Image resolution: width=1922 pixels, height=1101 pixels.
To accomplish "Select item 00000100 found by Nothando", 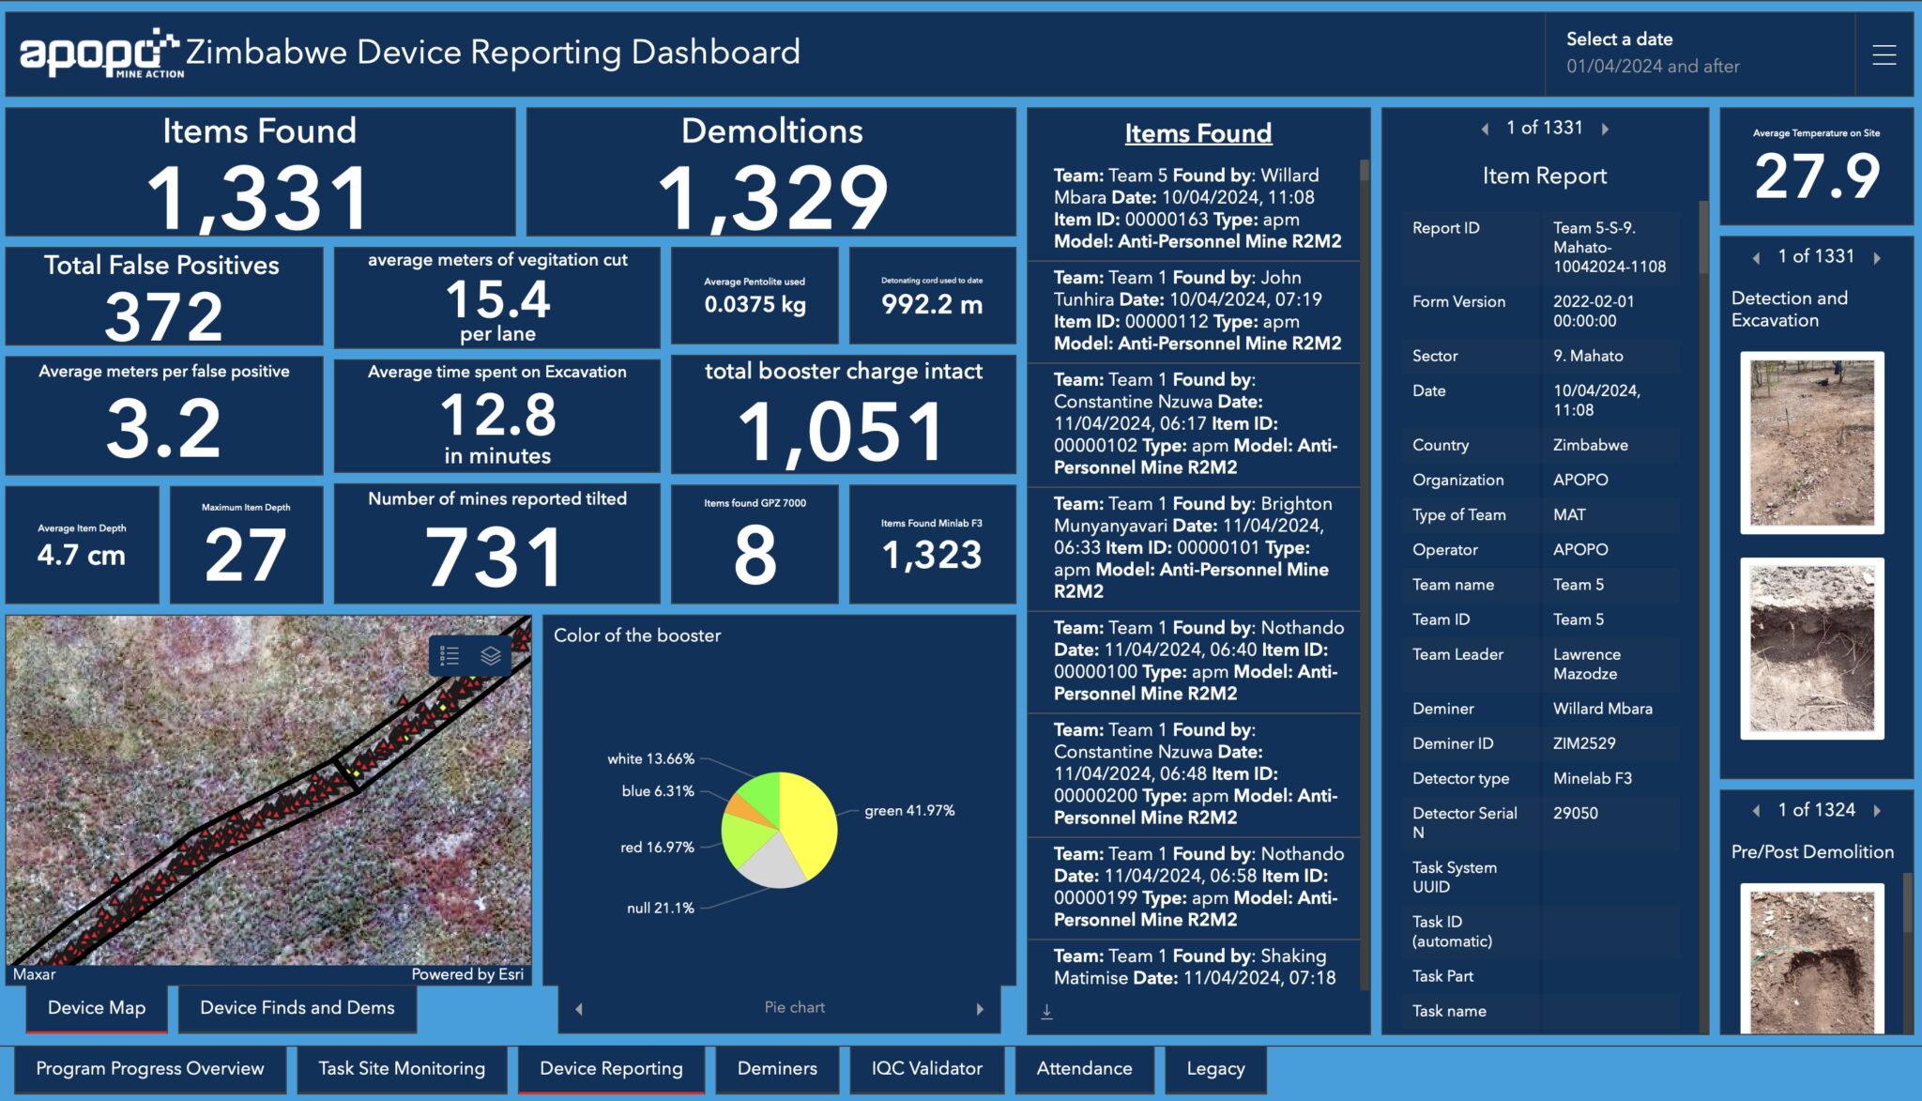I will pyautogui.click(x=1194, y=661).
